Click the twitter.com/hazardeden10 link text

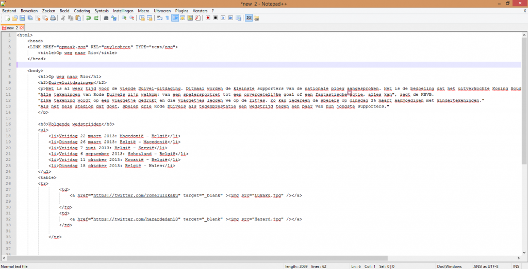coord(136,219)
